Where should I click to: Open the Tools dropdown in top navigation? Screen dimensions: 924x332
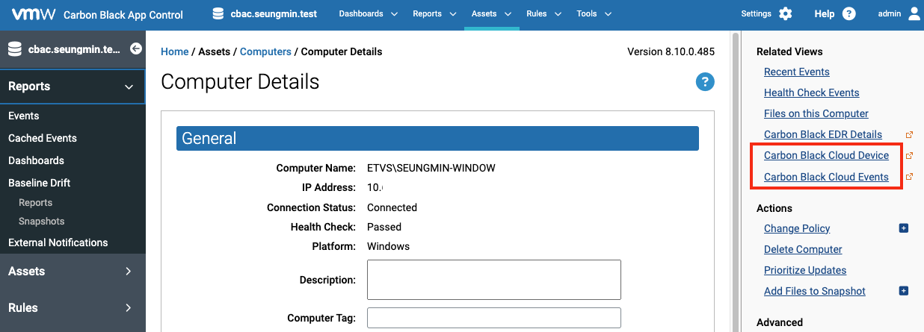point(594,13)
